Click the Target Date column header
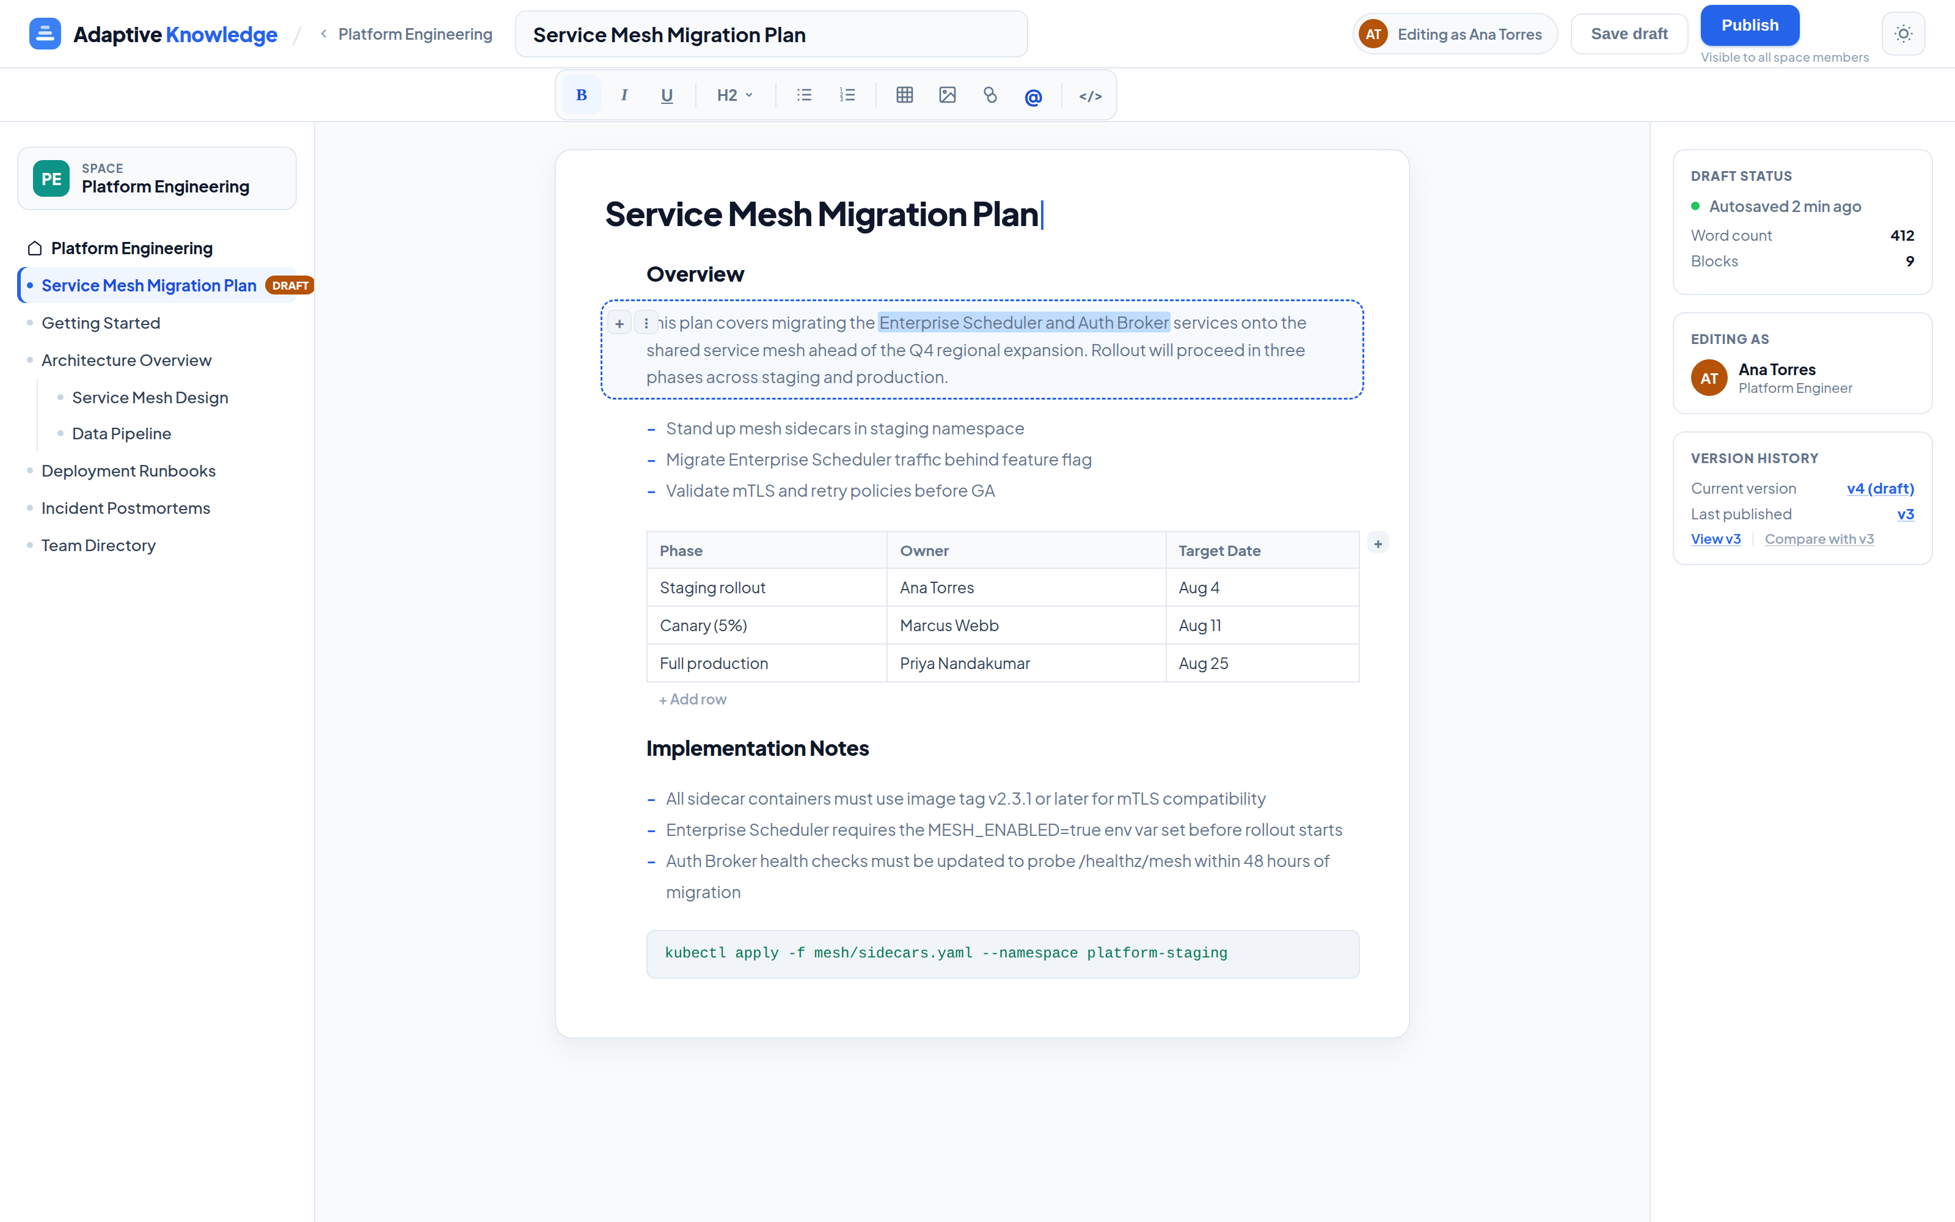This screenshot has width=1955, height=1222. point(1263,551)
